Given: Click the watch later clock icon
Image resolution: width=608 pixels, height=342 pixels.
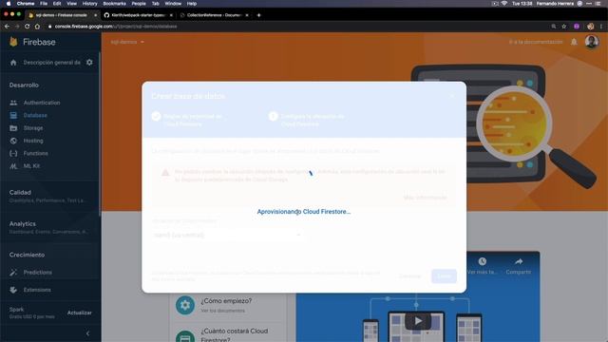Looking at the screenshot, I should coord(482,262).
